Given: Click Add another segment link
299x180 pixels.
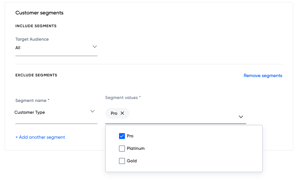Looking at the screenshot, I should 40,137.
